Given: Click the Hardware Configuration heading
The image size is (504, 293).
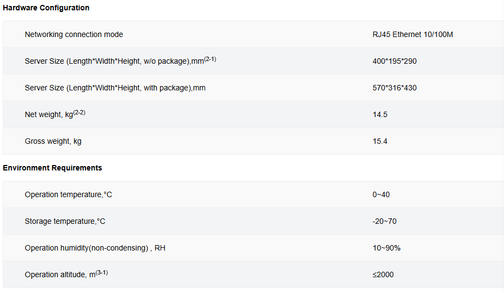Looking at the screenshot, I should pos(46,8).
